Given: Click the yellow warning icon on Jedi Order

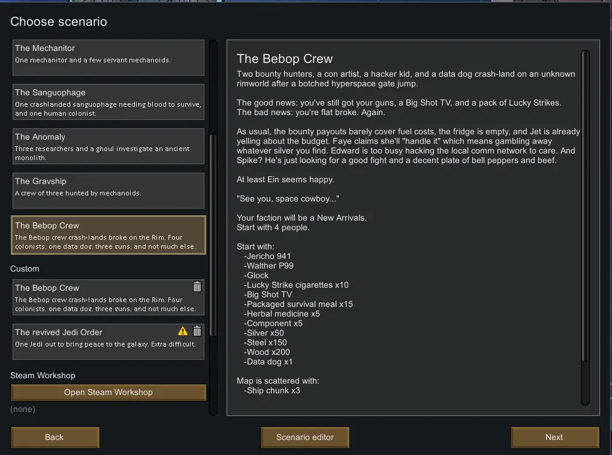Looking at the screenshot, I should tap(183, 332).
